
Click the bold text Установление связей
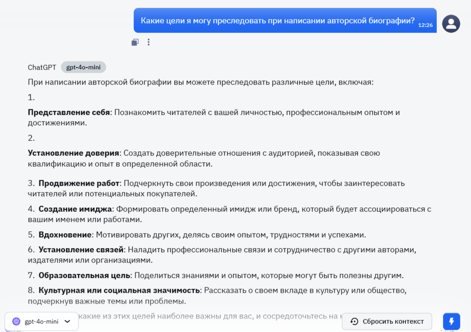pyautogui.click(x=81, y=250)
